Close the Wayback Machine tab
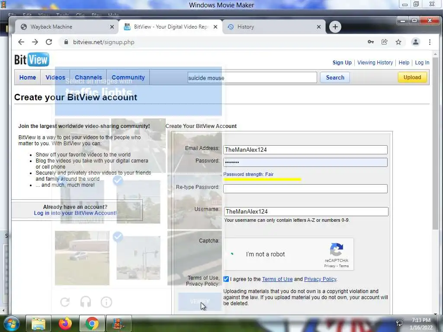Viewport: 443px width, 332px height. coord(112,27)
